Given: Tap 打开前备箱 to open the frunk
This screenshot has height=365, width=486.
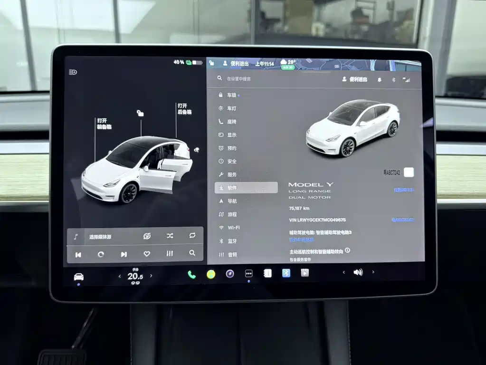Looking at the screenshot, I should [104, 124].
